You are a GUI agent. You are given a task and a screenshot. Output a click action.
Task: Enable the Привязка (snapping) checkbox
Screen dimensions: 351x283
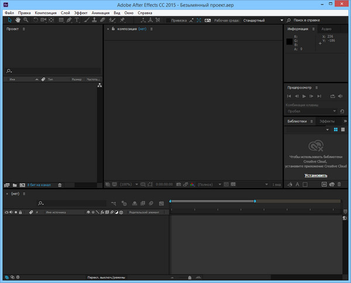(x=168, y=20)
